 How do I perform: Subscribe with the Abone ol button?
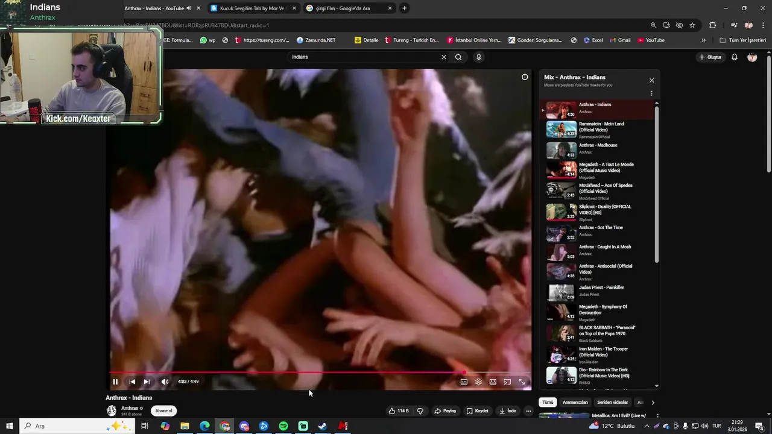(x=163, y=410)
